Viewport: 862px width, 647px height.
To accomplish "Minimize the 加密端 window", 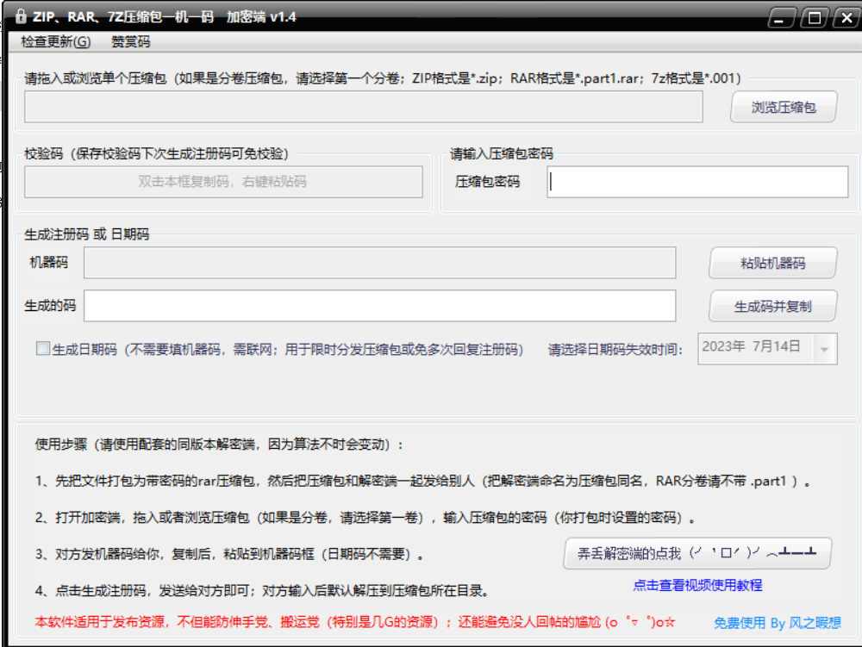I will click(x=781, y=17).
